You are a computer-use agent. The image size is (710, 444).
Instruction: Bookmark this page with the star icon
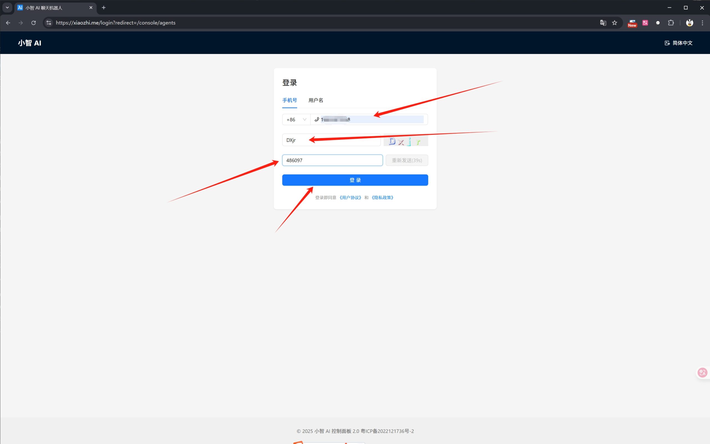click(x=615, y=23)
